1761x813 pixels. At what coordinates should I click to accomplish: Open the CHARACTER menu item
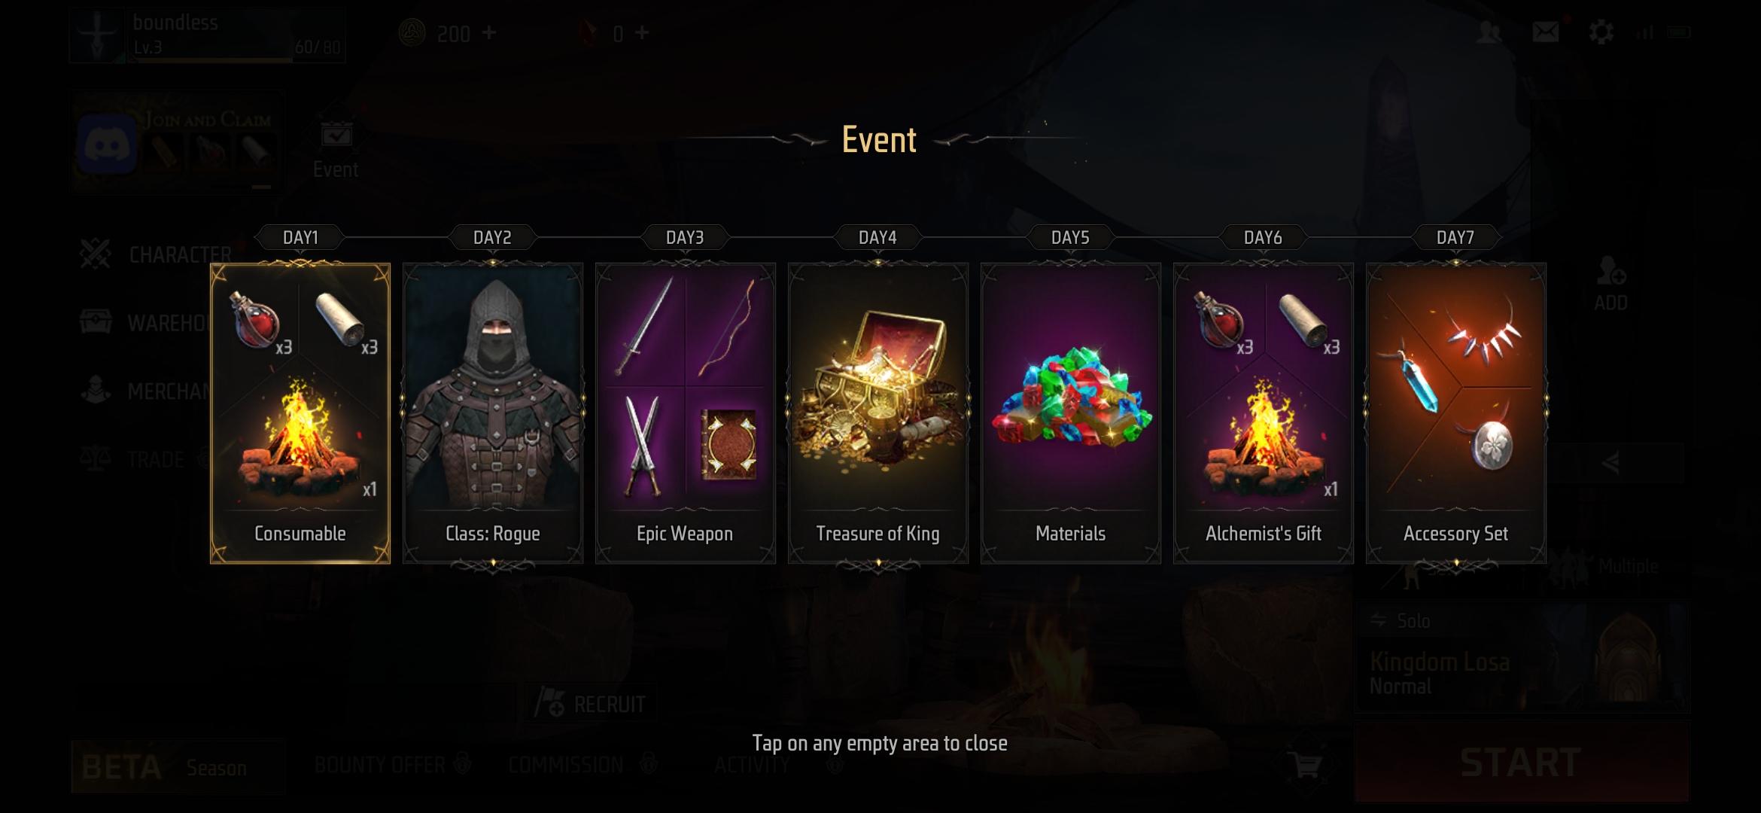pyautogui.click(x=156, y=254)
